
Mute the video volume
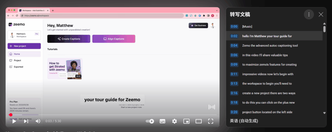pos(38,121)
